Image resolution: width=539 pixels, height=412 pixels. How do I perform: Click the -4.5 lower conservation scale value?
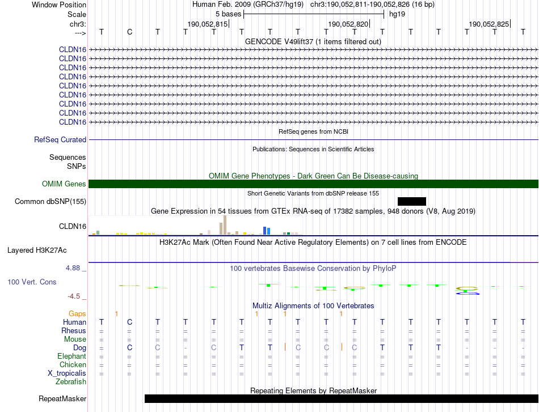click(74, 296)
